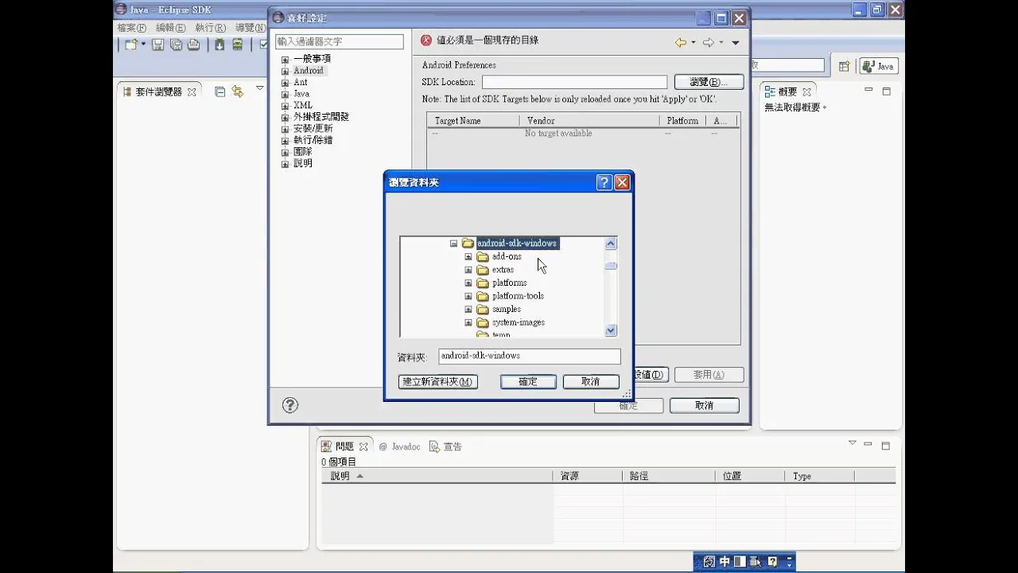The height and width of the screenshot is (573, 1018).
Task: Expand the Java preferences node
Action: coord(285,94)
